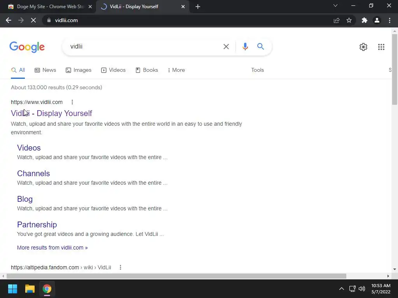Stop loading the page
398x298 pixels.
pos(33,20)
